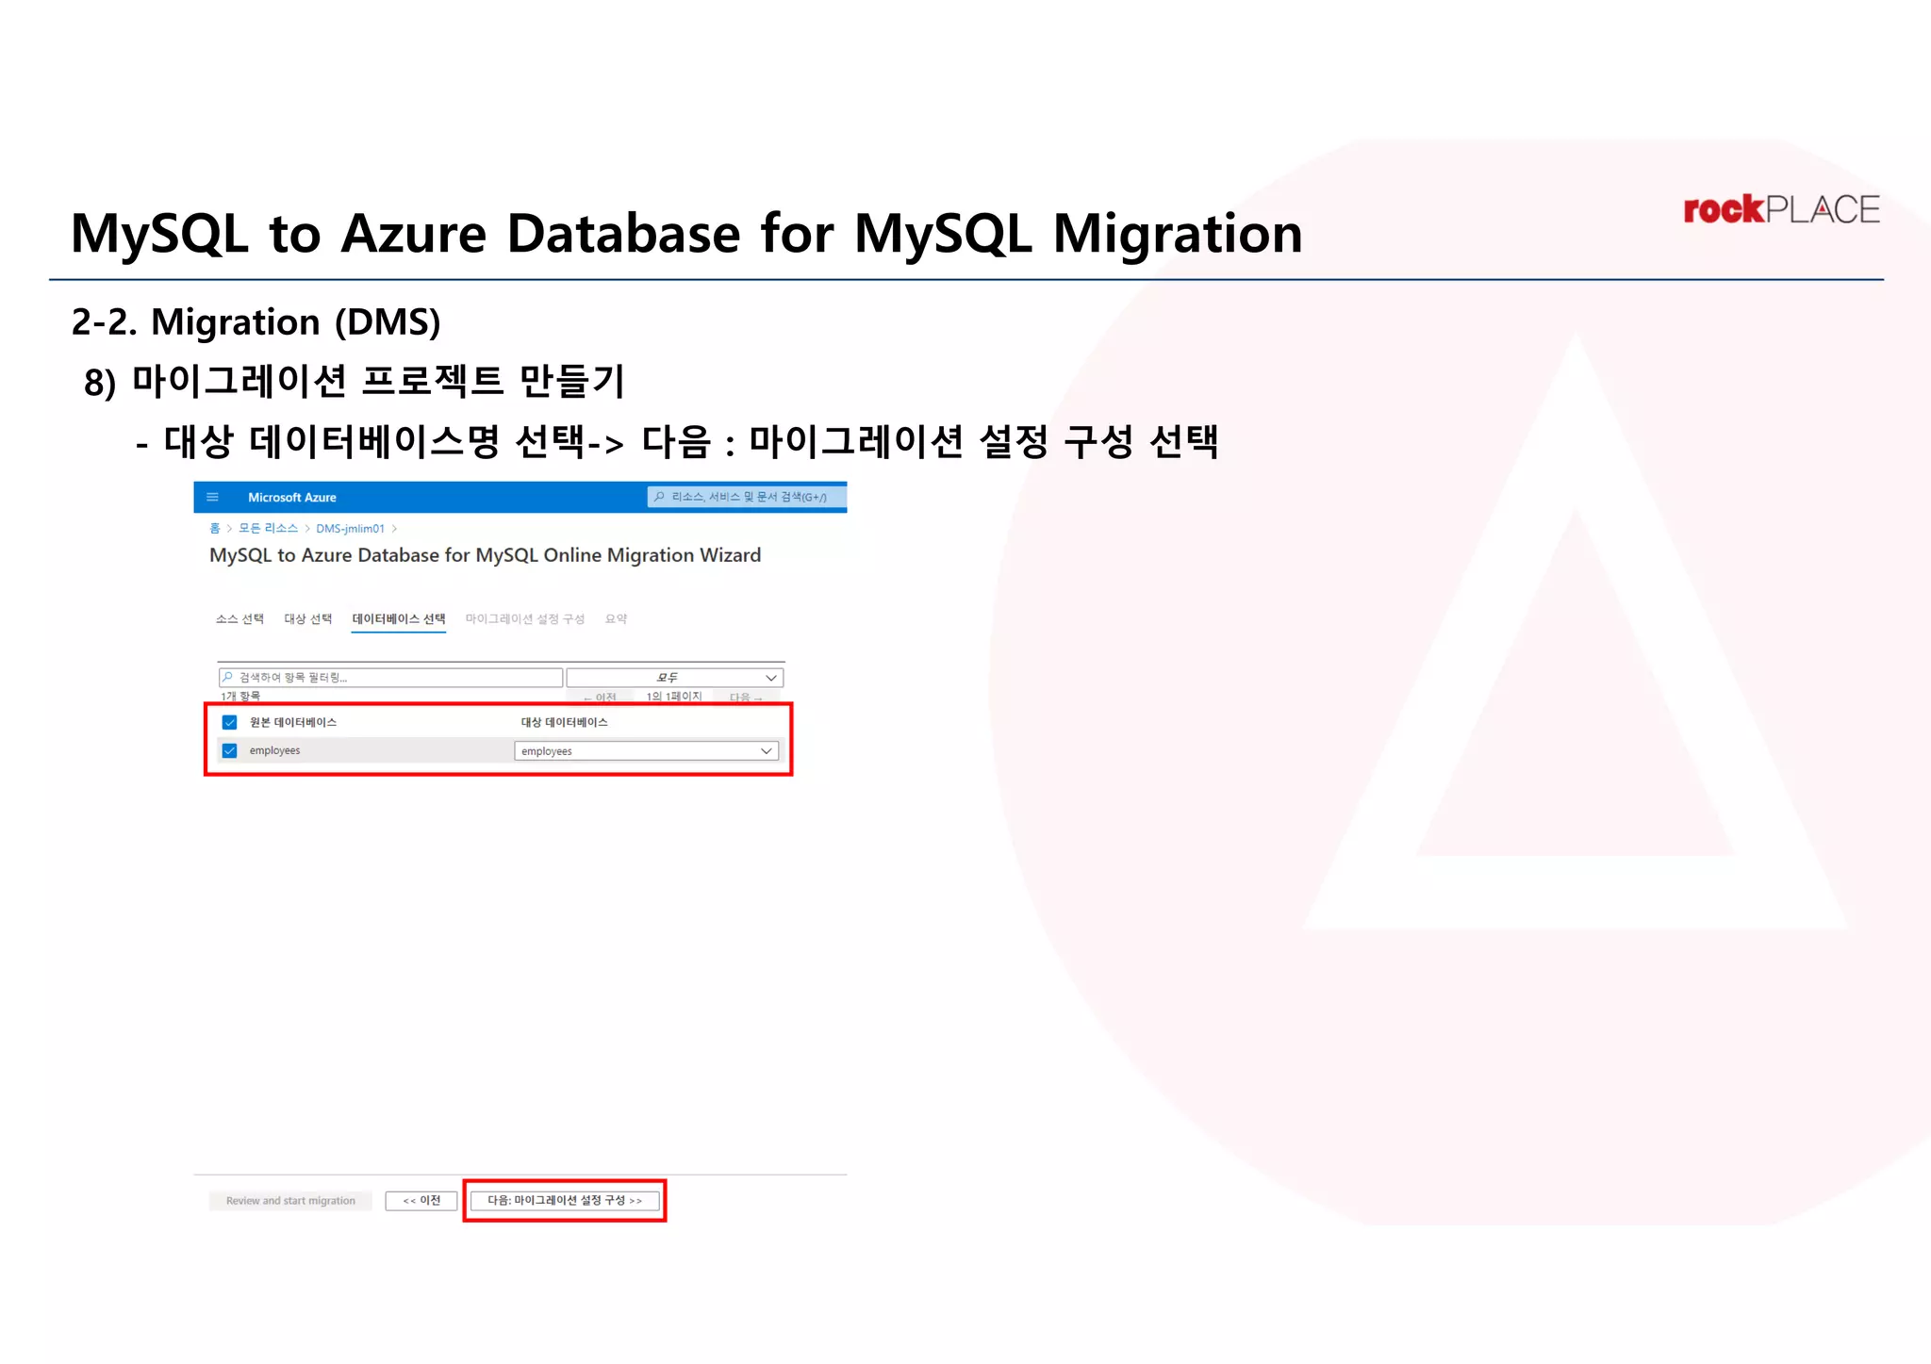This screenshot has width=1931, height=1364.
Task: Click the 대상 데이터베이스 column header
Action: pos(564,722)
